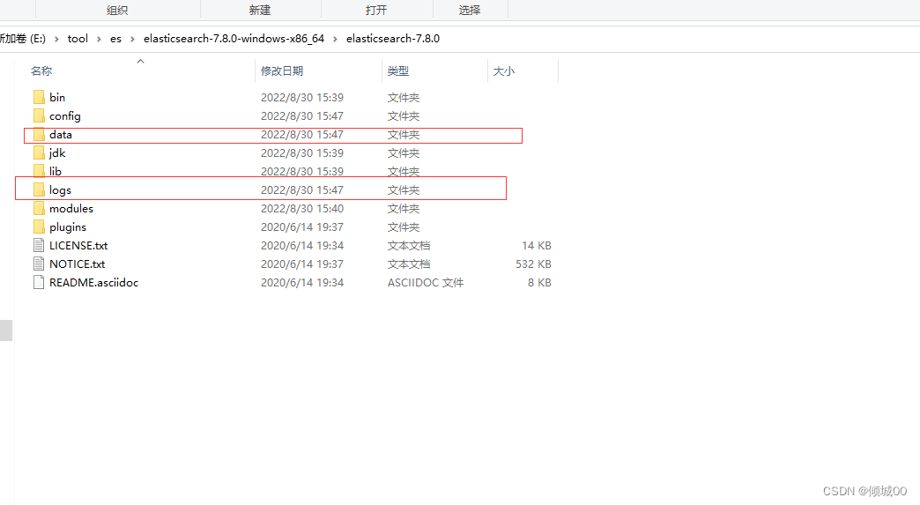Select the file name README.asciidoc
This screenshot has height=505, width=920.
(x=94, y=282)
